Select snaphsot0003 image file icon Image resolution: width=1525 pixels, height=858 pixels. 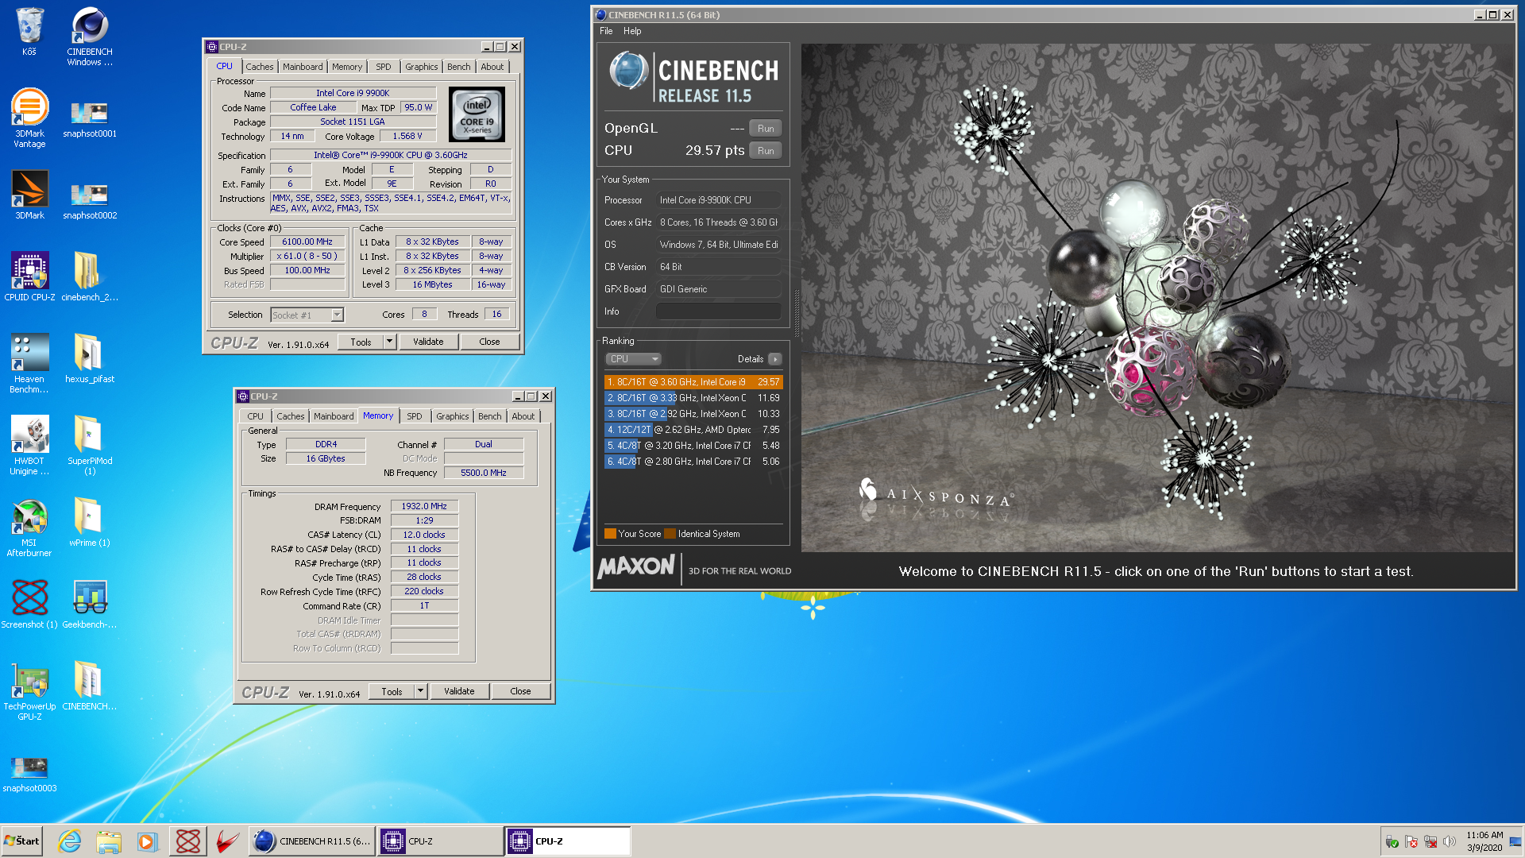tap(29, 774)
